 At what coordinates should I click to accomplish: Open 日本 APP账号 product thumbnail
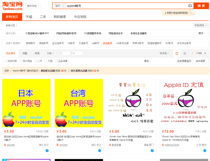(27, 103)
